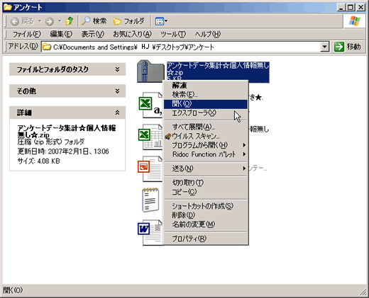Choose エクスプローラ(X) in the context menu
This screenshot has height=298, width=369.
[206, 113]
